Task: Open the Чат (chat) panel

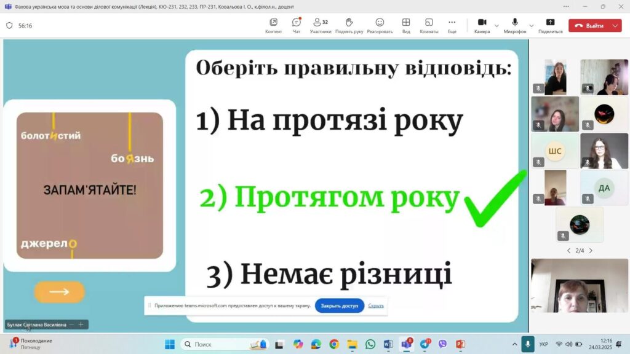Action: point(297,25)
